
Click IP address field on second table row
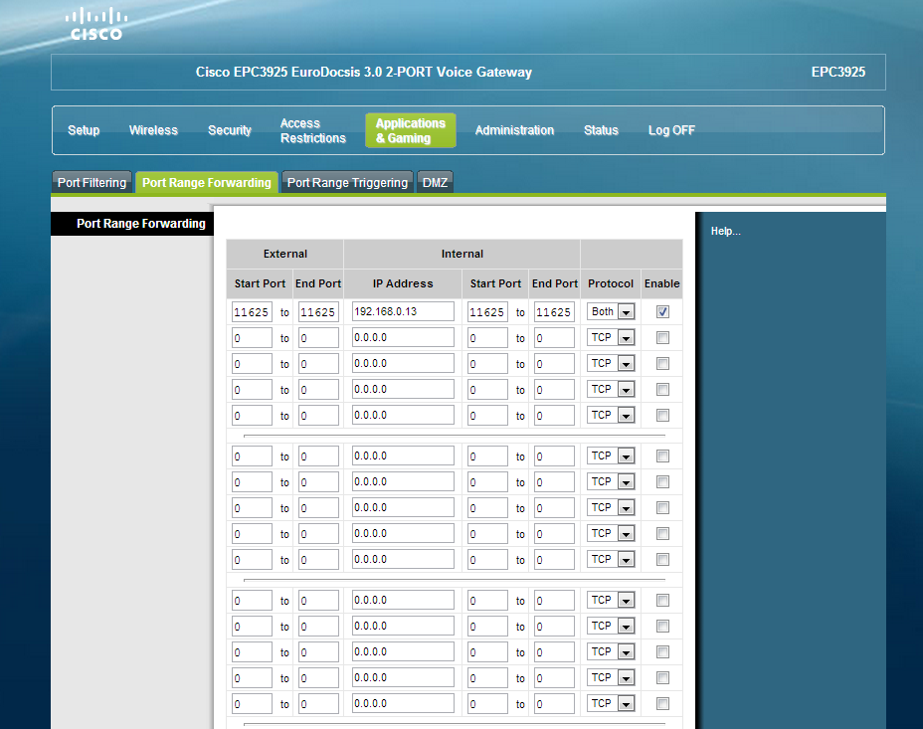pos(403,337)
